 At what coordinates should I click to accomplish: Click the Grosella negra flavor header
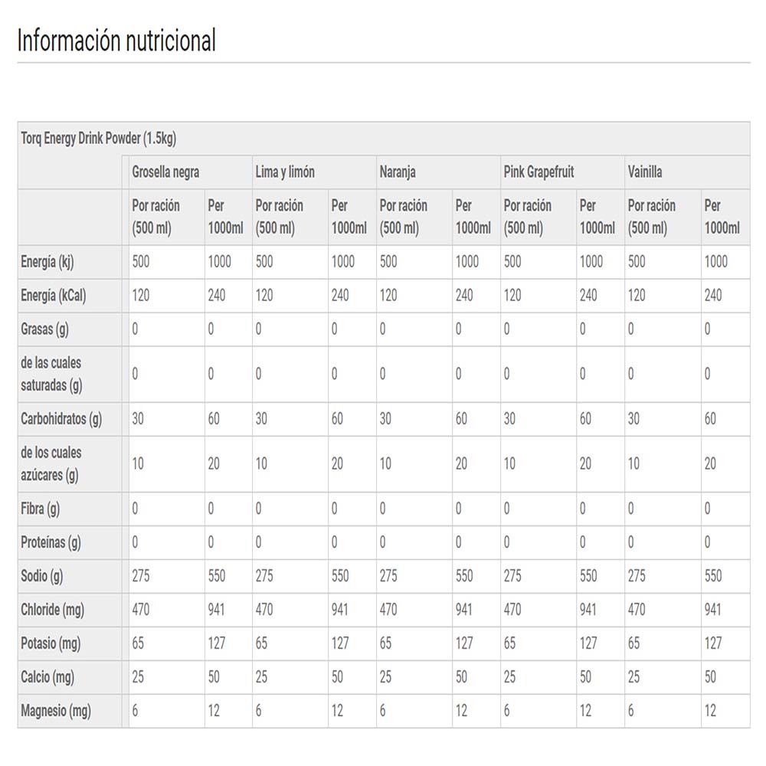click(x=165, y=172)
